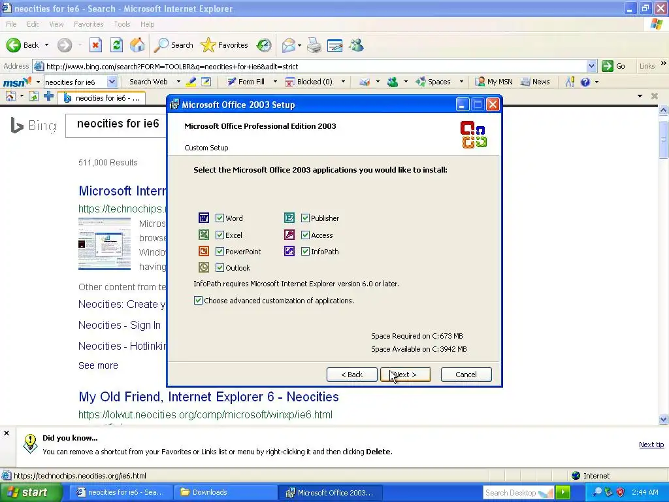This screenshot has height=502, width=669.
Task: Click the highlighter icon on MSN toolbar
Action: point(191,82)
